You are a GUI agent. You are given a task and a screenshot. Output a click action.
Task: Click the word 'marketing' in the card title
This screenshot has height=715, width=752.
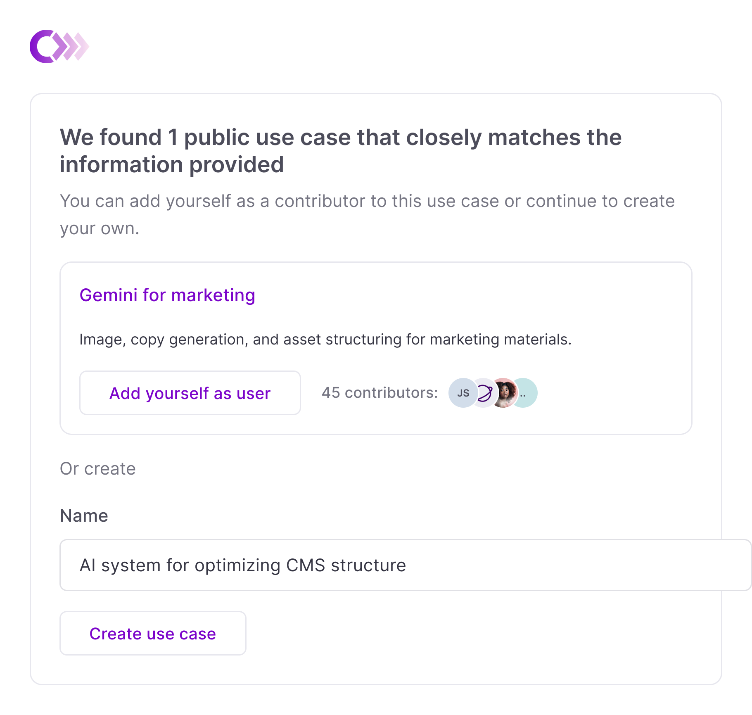tap(213, 295)
